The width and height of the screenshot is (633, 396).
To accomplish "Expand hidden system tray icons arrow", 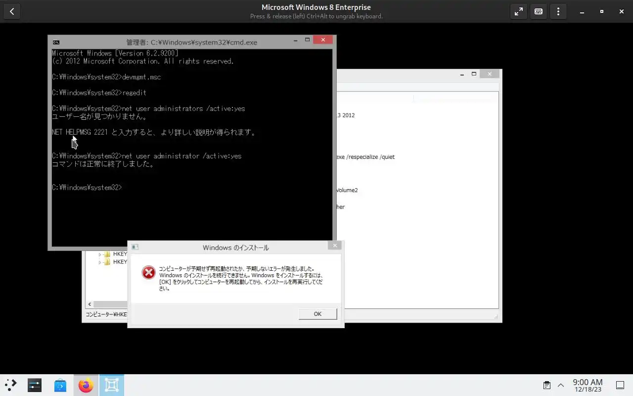I will pos(561,385).
